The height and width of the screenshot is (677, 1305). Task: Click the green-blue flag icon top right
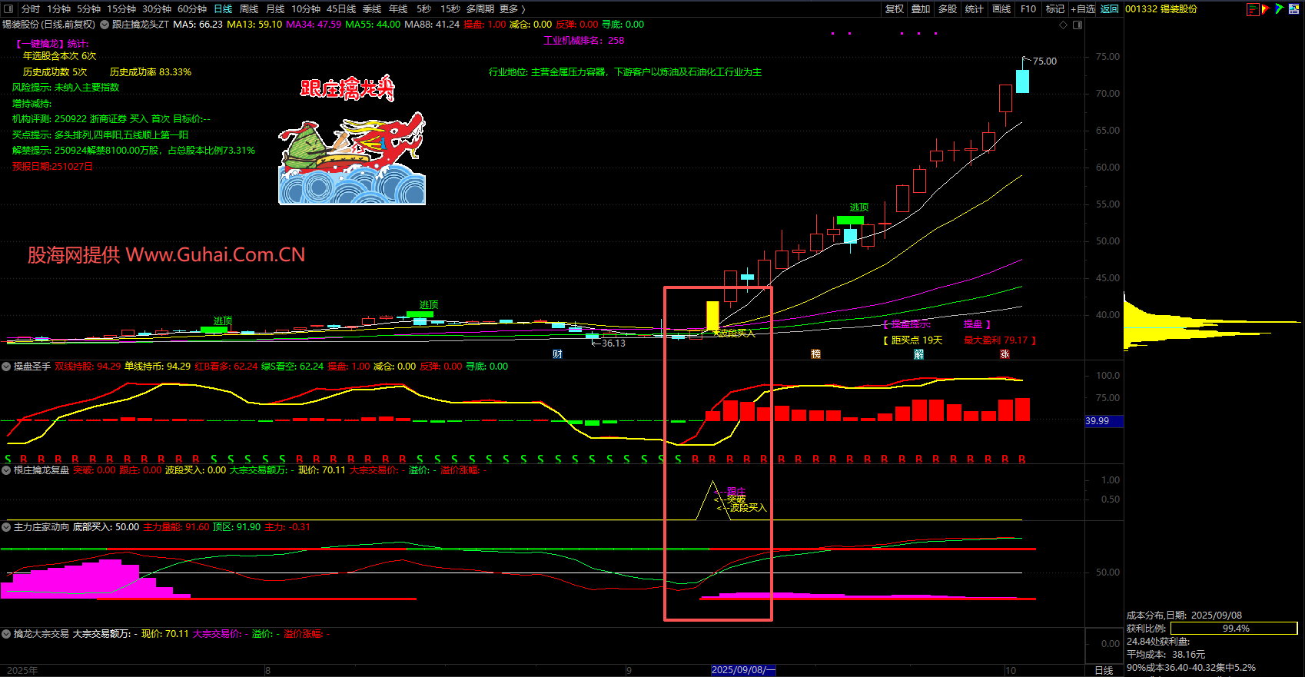click(x=1279, y=9)
